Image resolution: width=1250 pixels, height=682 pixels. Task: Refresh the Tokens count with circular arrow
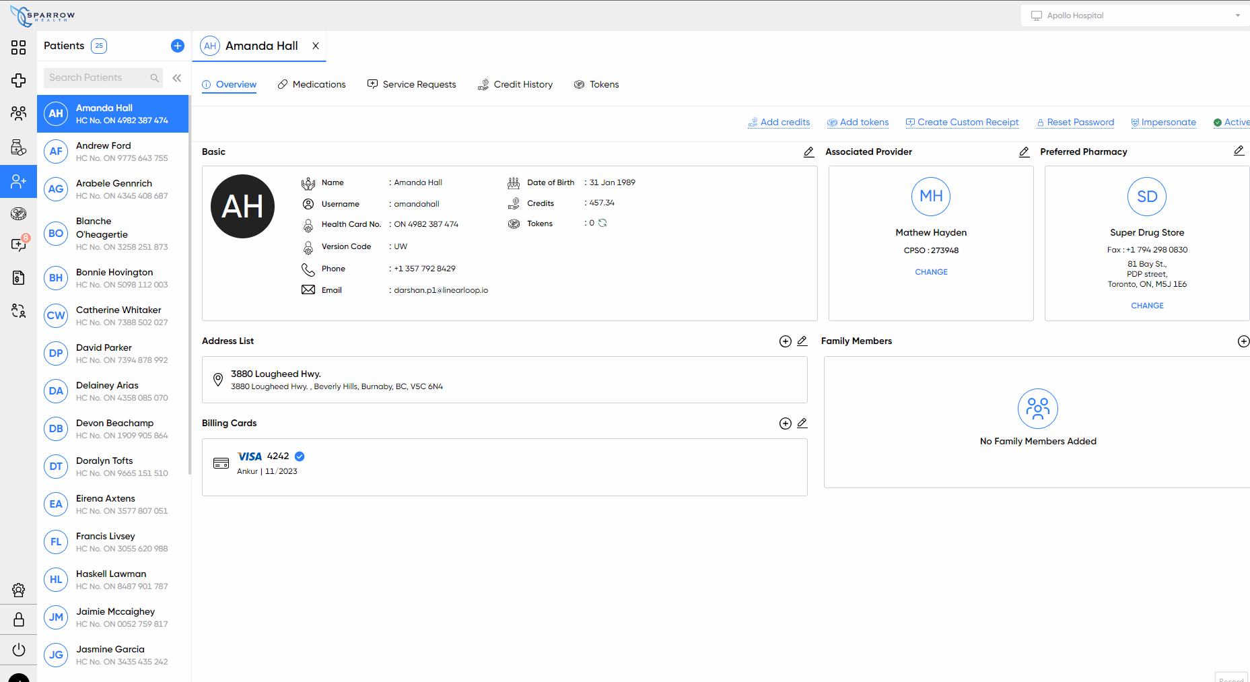point(602,223)
